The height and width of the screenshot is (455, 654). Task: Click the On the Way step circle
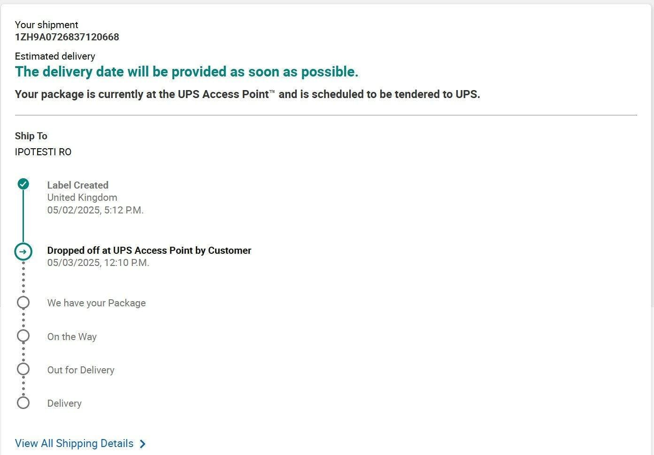[23, 336]
